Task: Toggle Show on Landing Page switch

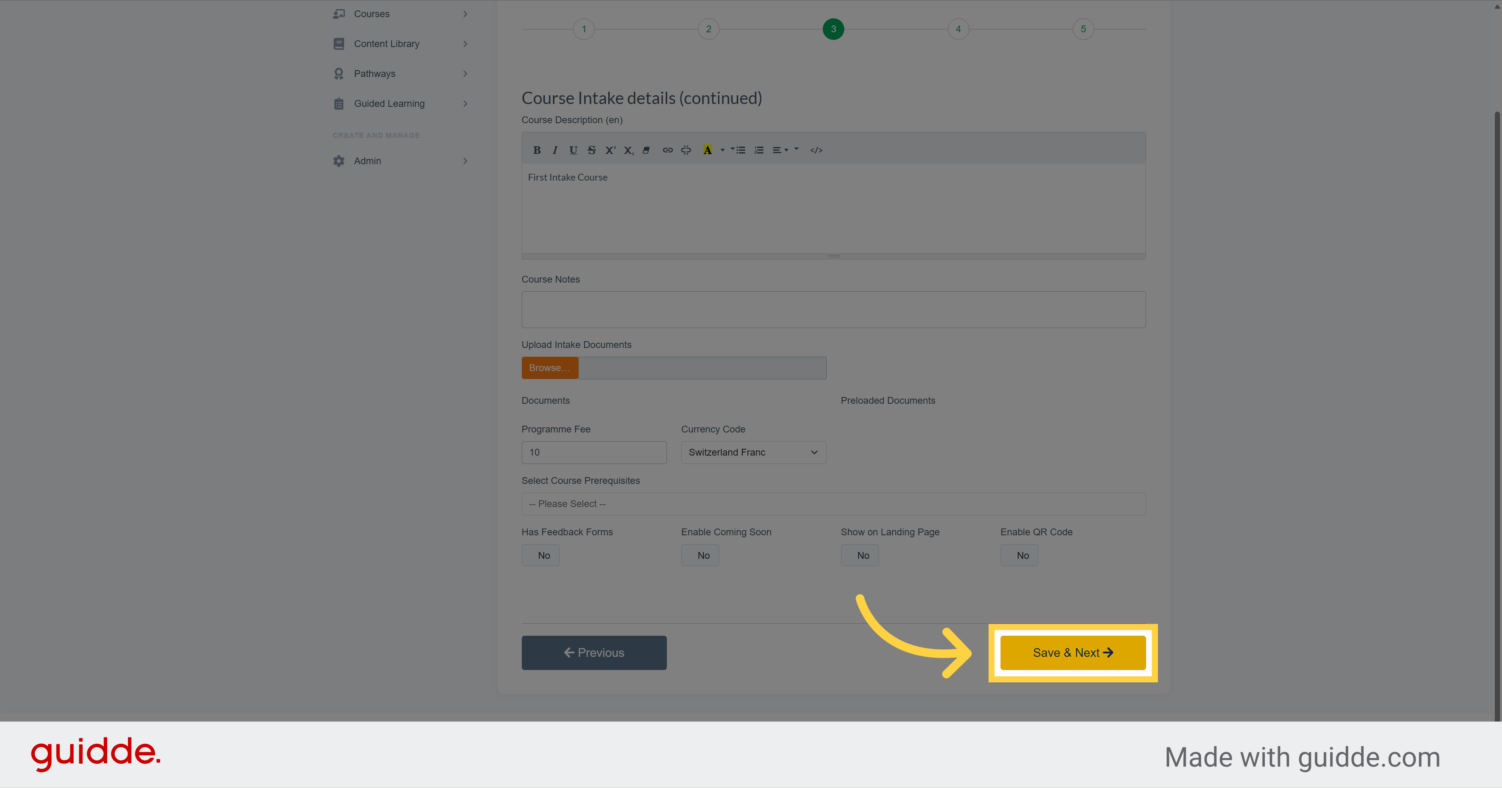Action: tap(859, 556)
